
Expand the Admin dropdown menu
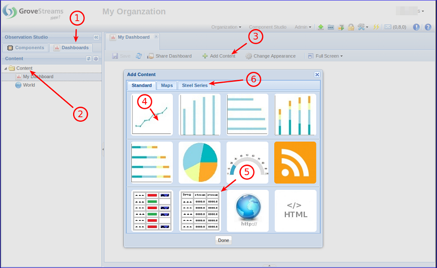(x=303, y=27)
